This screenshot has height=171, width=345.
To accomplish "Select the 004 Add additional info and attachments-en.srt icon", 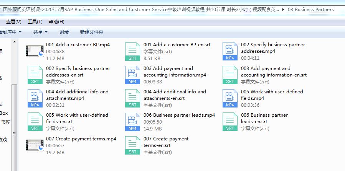I will [132, 98].
